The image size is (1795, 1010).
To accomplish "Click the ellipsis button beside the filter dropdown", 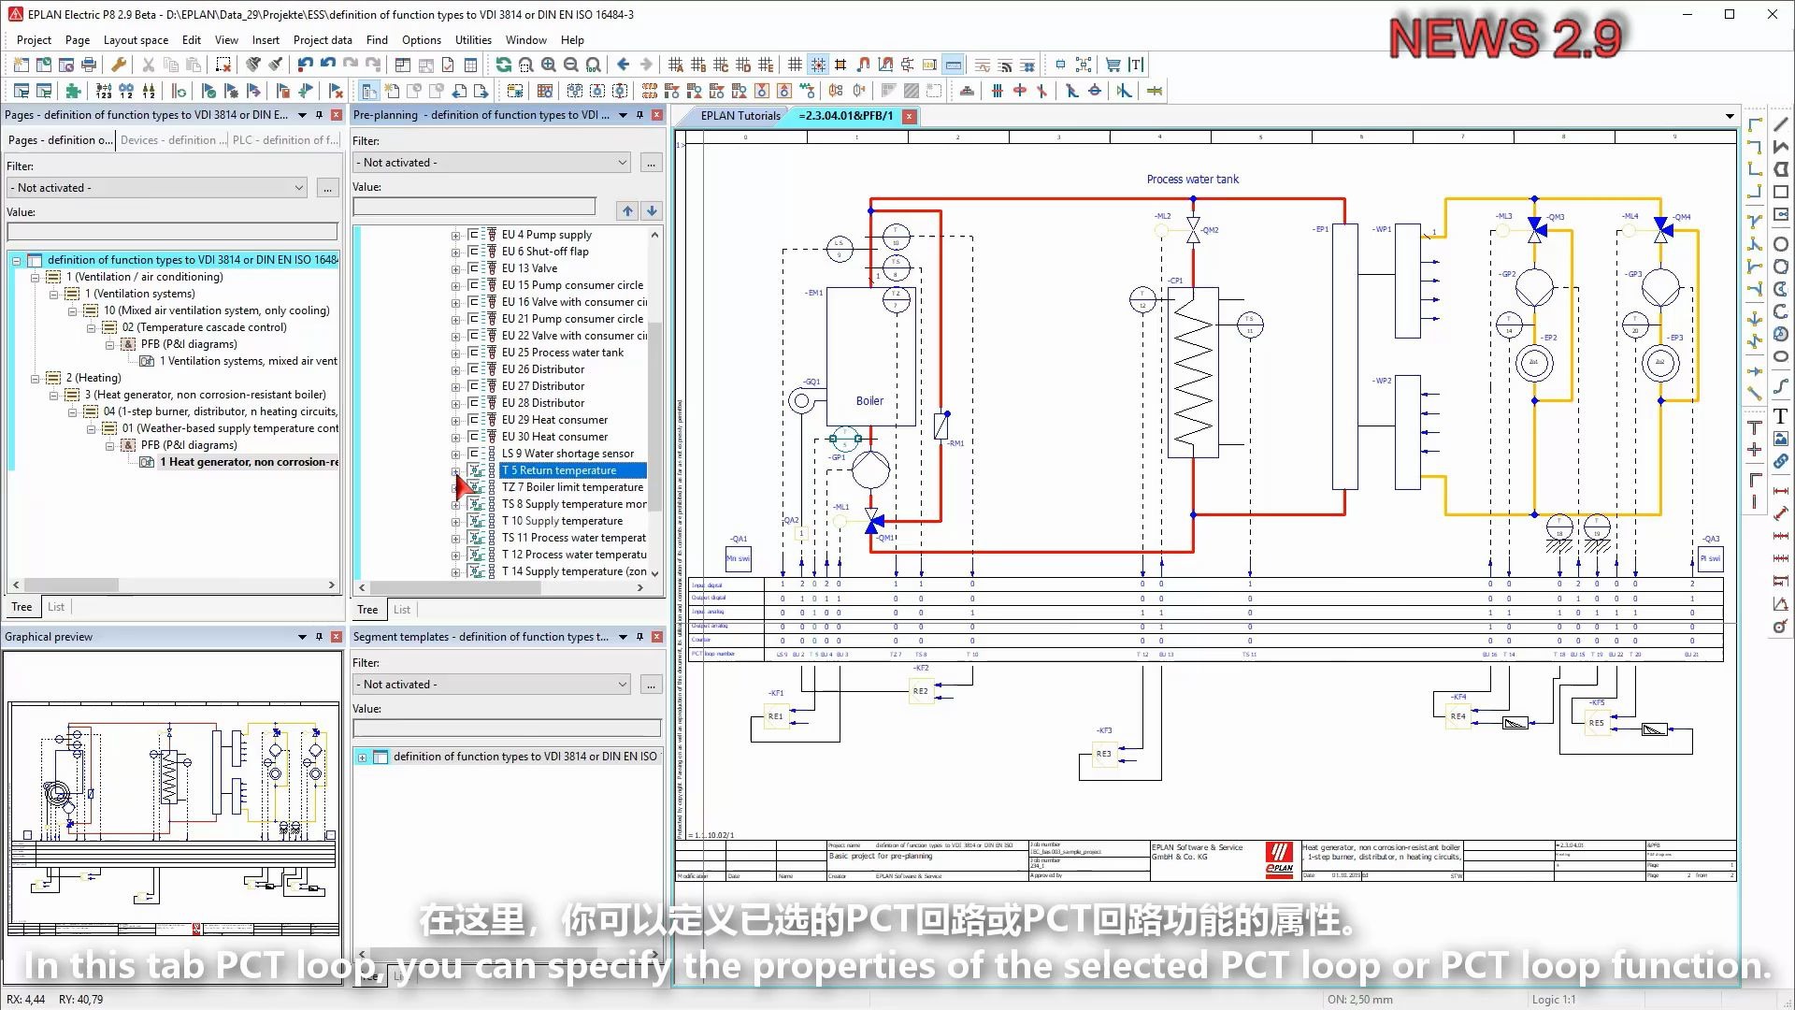I will click(327, 188).
